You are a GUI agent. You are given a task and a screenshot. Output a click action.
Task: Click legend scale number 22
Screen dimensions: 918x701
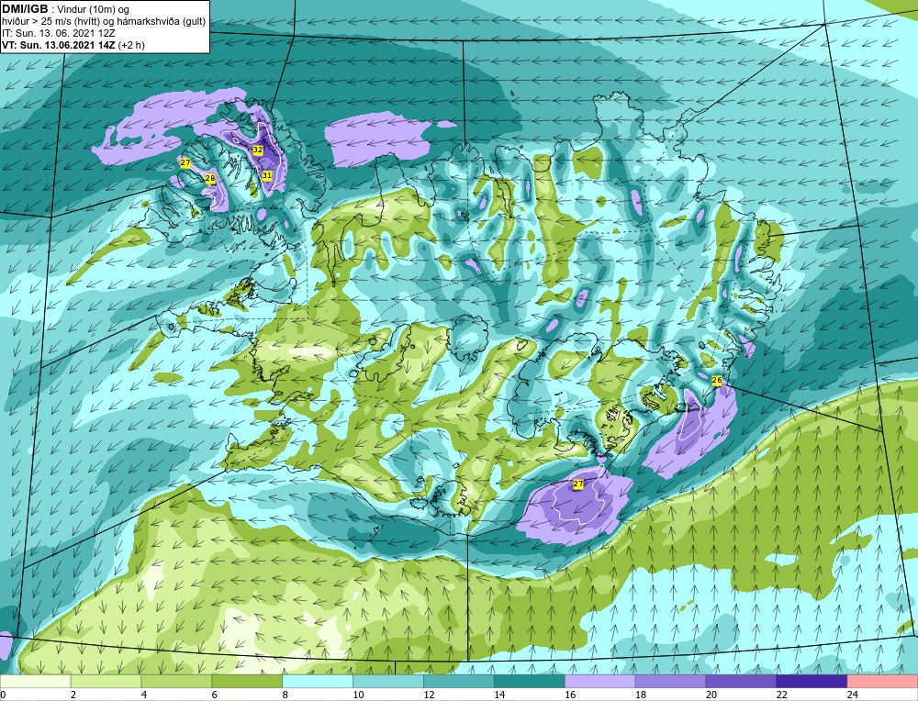coord(781,695)
